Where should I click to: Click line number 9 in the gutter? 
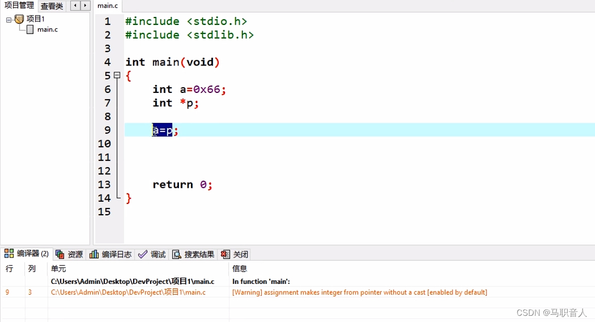[107, 130]
